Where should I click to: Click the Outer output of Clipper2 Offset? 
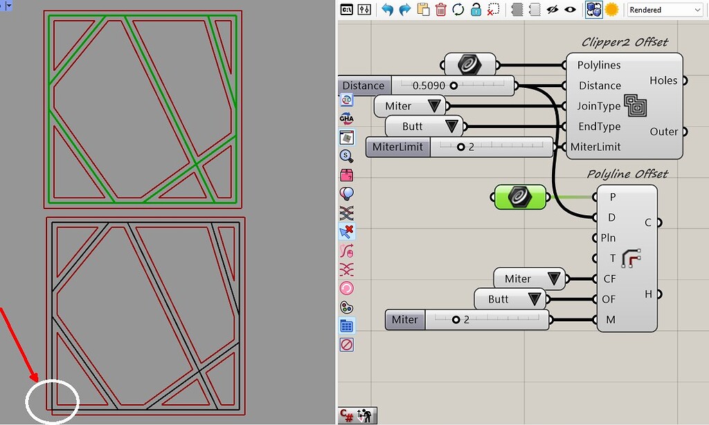685,131
